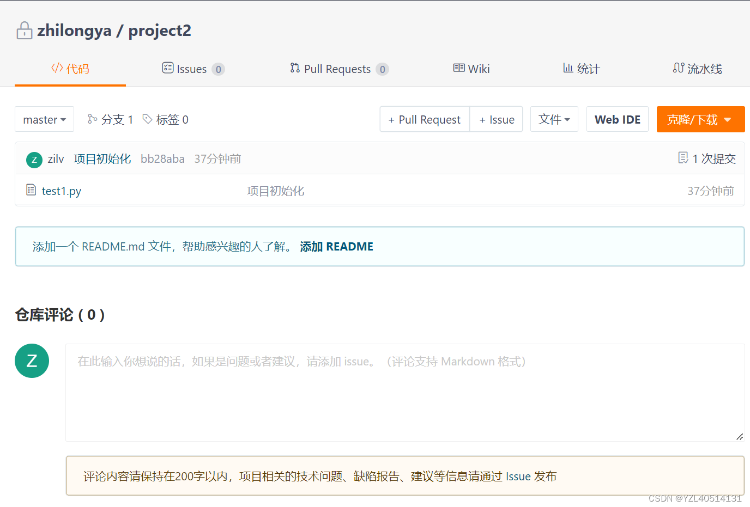The width and height of the screenshot is (750, 507).
Task: Open the 项目初始化 commit message in header
Action: coord(102,159)
